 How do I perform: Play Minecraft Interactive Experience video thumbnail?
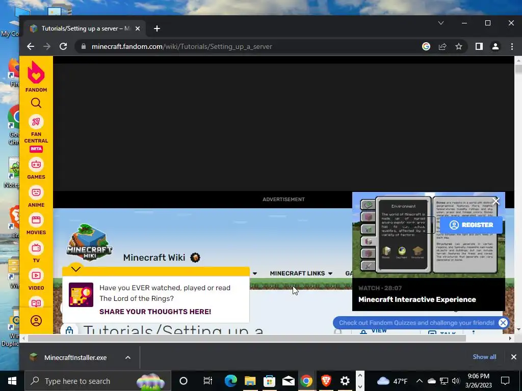tap(428, 235)
